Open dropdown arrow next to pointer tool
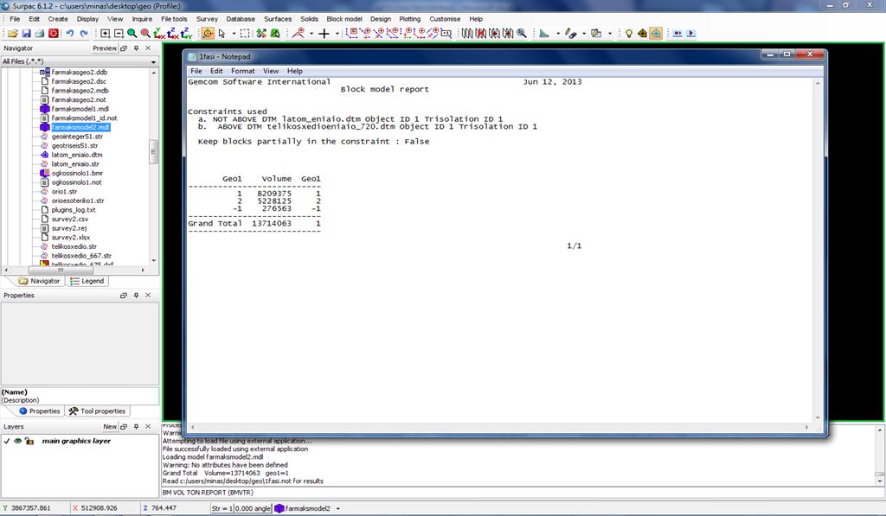886x516 pixels. click(x=234, y=34)
